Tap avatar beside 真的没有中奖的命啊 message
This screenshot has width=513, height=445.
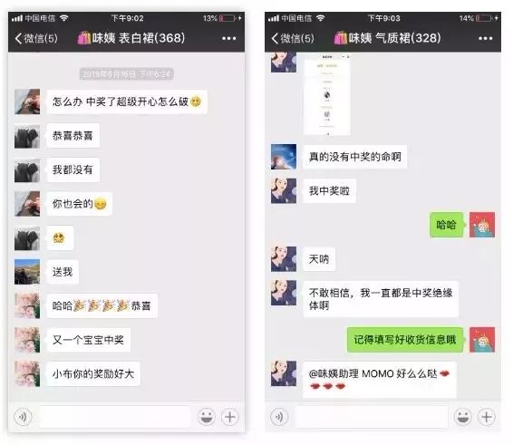(284, 157)
